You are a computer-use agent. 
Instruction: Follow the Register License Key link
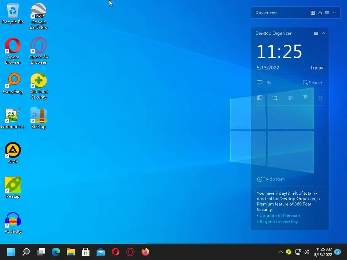coord(279,221)
